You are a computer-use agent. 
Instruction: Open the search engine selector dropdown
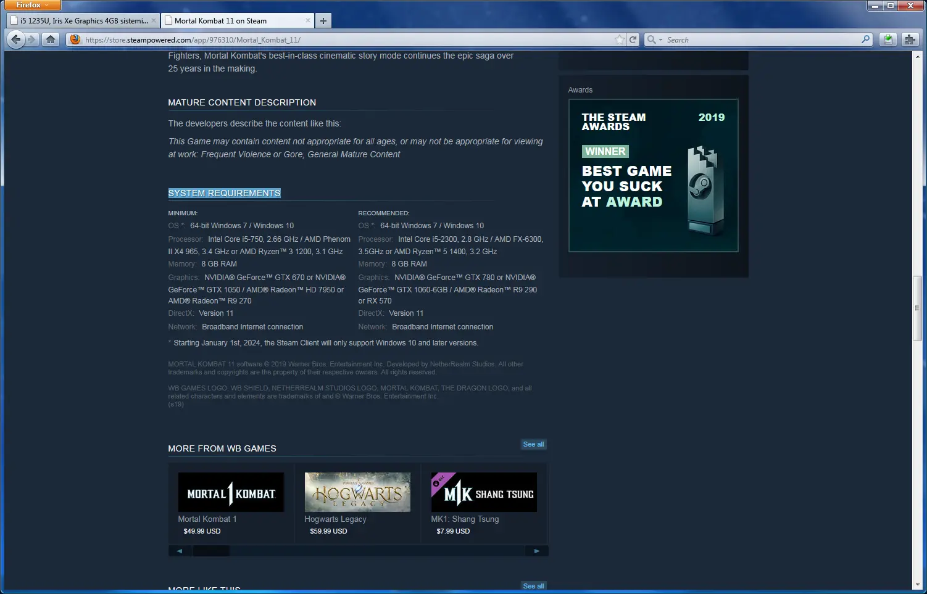point(654,39)
